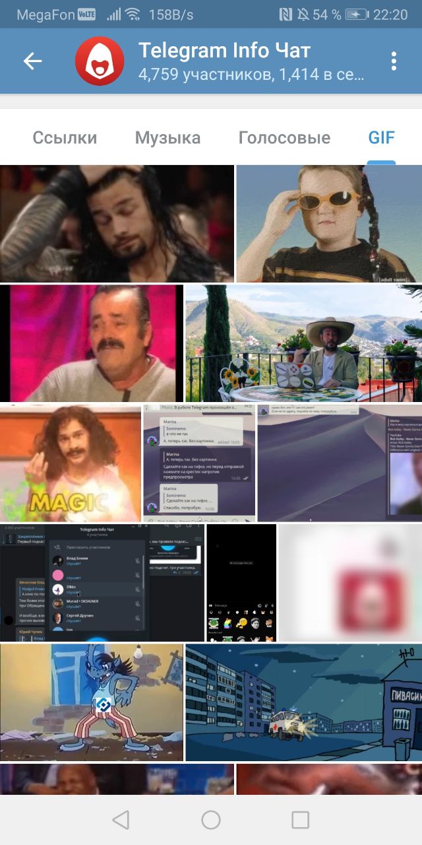Tap the muted bell status icon
422x845 pixels.
[x=303, y=15]
